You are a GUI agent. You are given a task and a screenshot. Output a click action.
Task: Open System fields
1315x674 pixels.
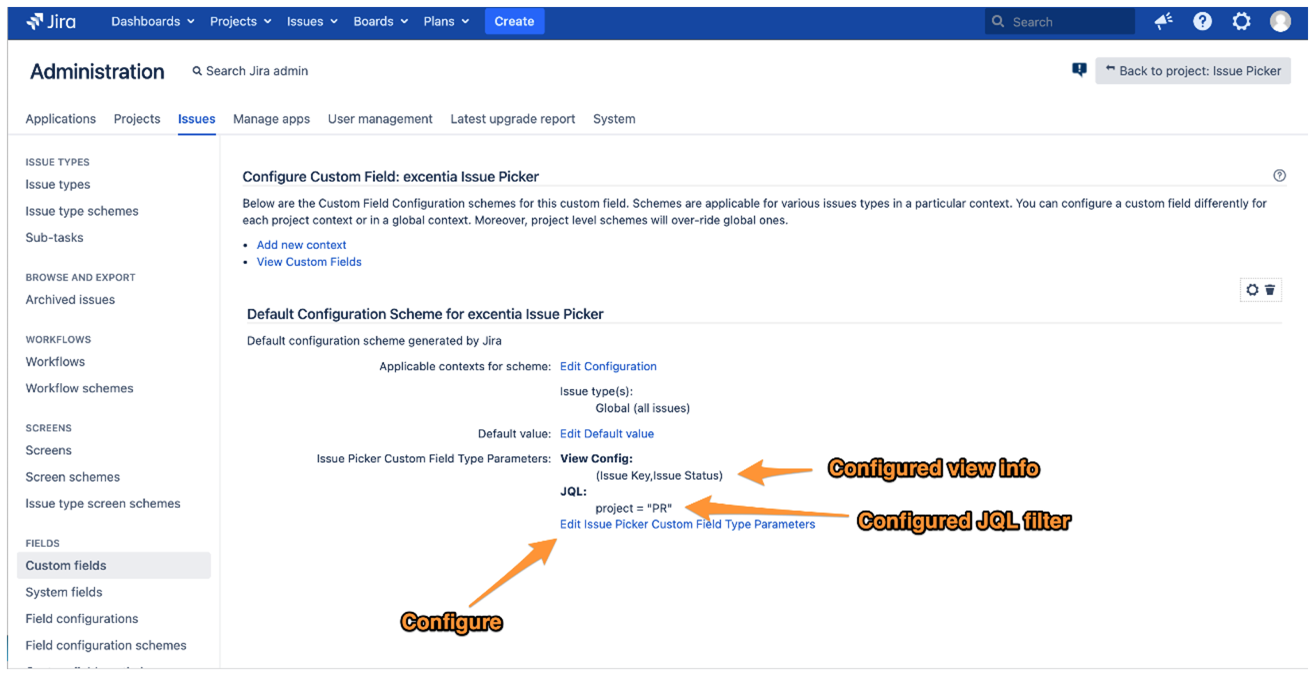(x=64, y=592)
